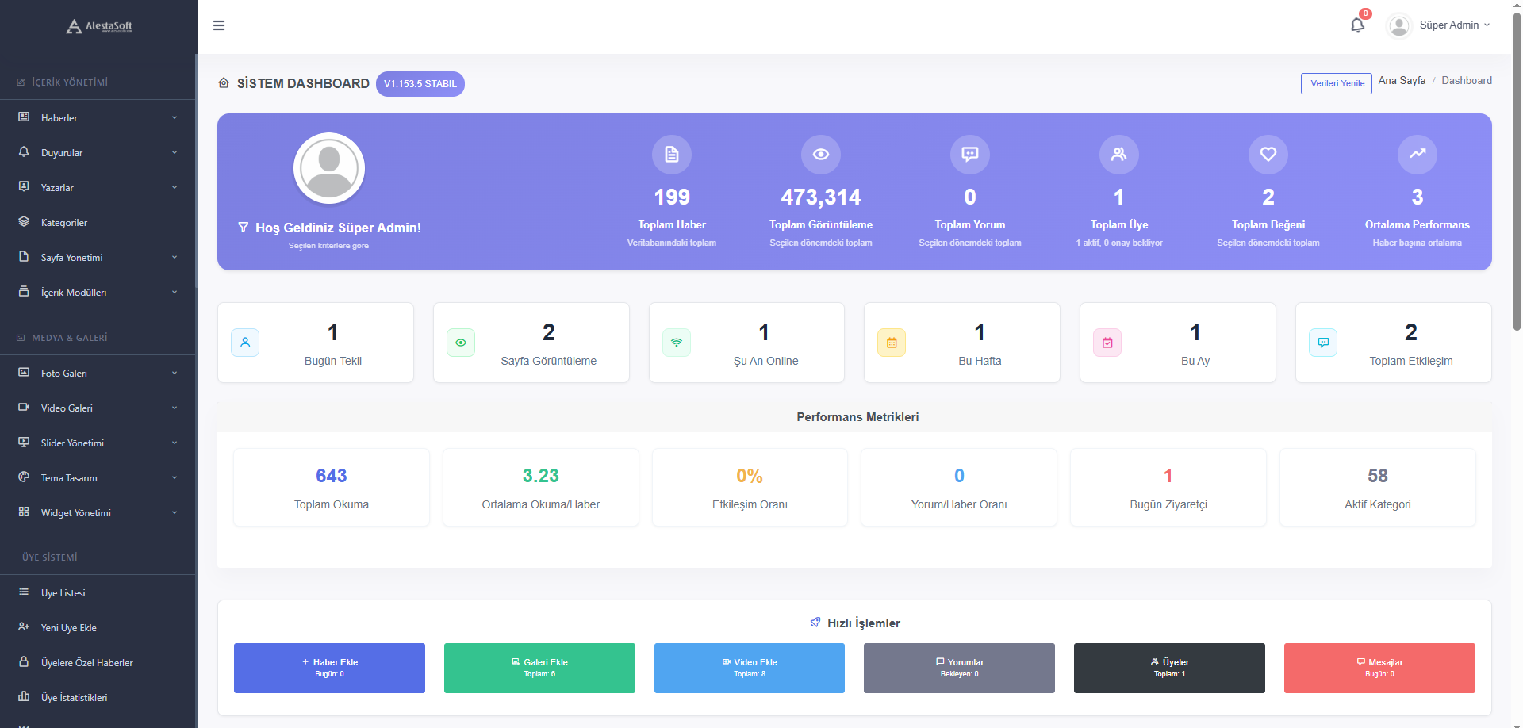Click the Üye İstatistikleri chart icon

pos(24,697)
